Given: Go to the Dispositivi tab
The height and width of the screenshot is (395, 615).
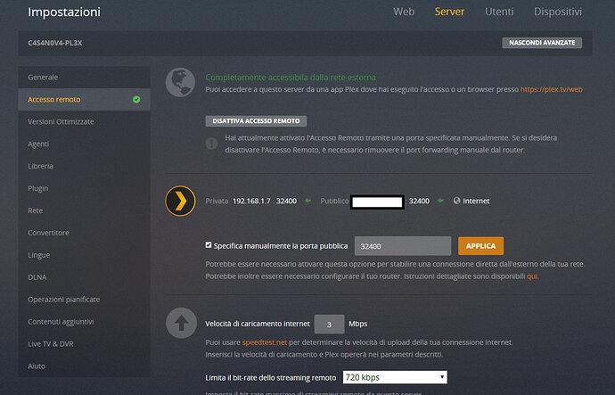Looking at the screenshot, I should tap(558, 12).
